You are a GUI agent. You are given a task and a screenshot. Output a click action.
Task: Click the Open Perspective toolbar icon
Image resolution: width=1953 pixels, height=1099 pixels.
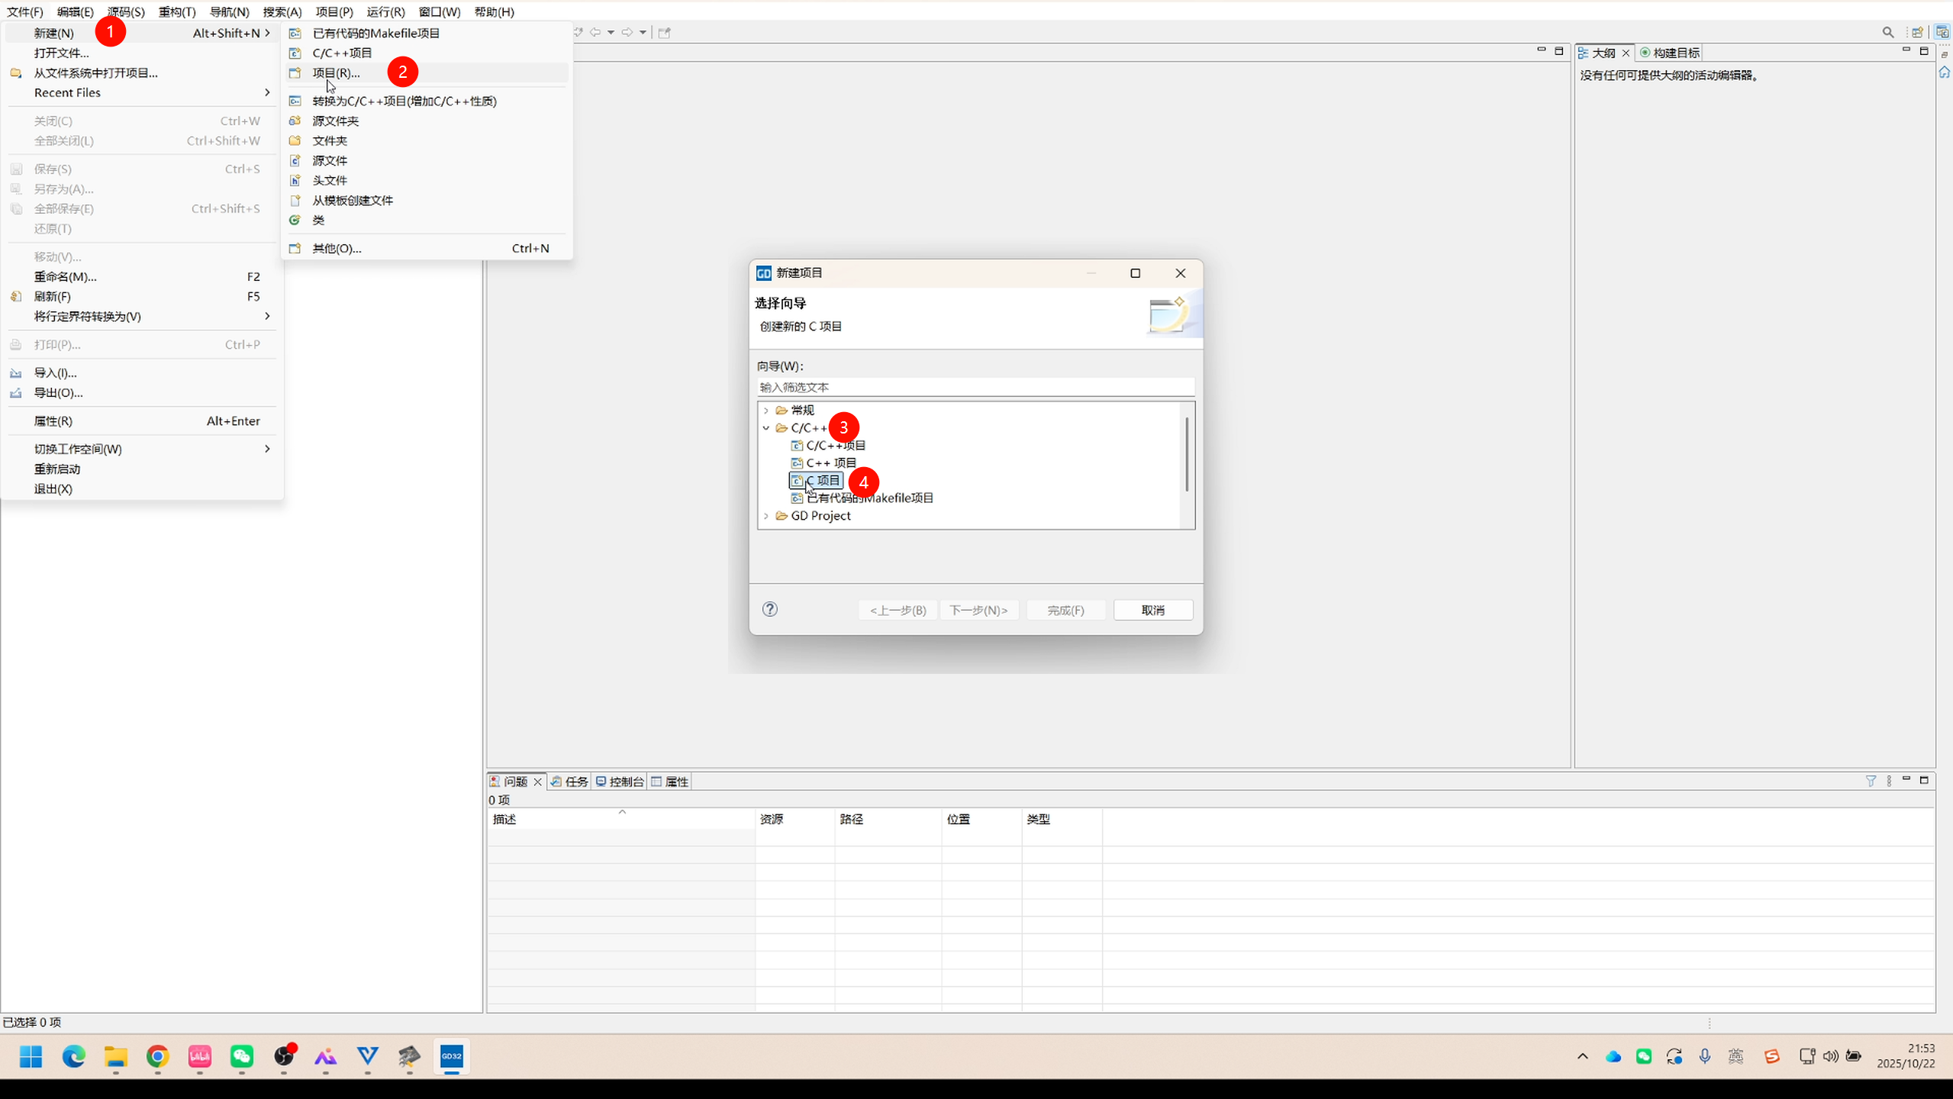tap(1916, 32)
